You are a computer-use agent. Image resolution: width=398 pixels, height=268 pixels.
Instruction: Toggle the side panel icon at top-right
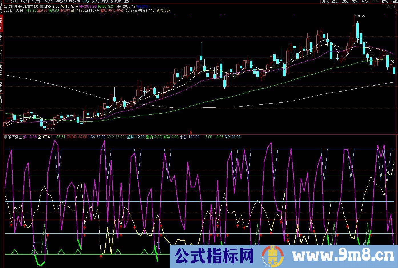tap(394, 7)
